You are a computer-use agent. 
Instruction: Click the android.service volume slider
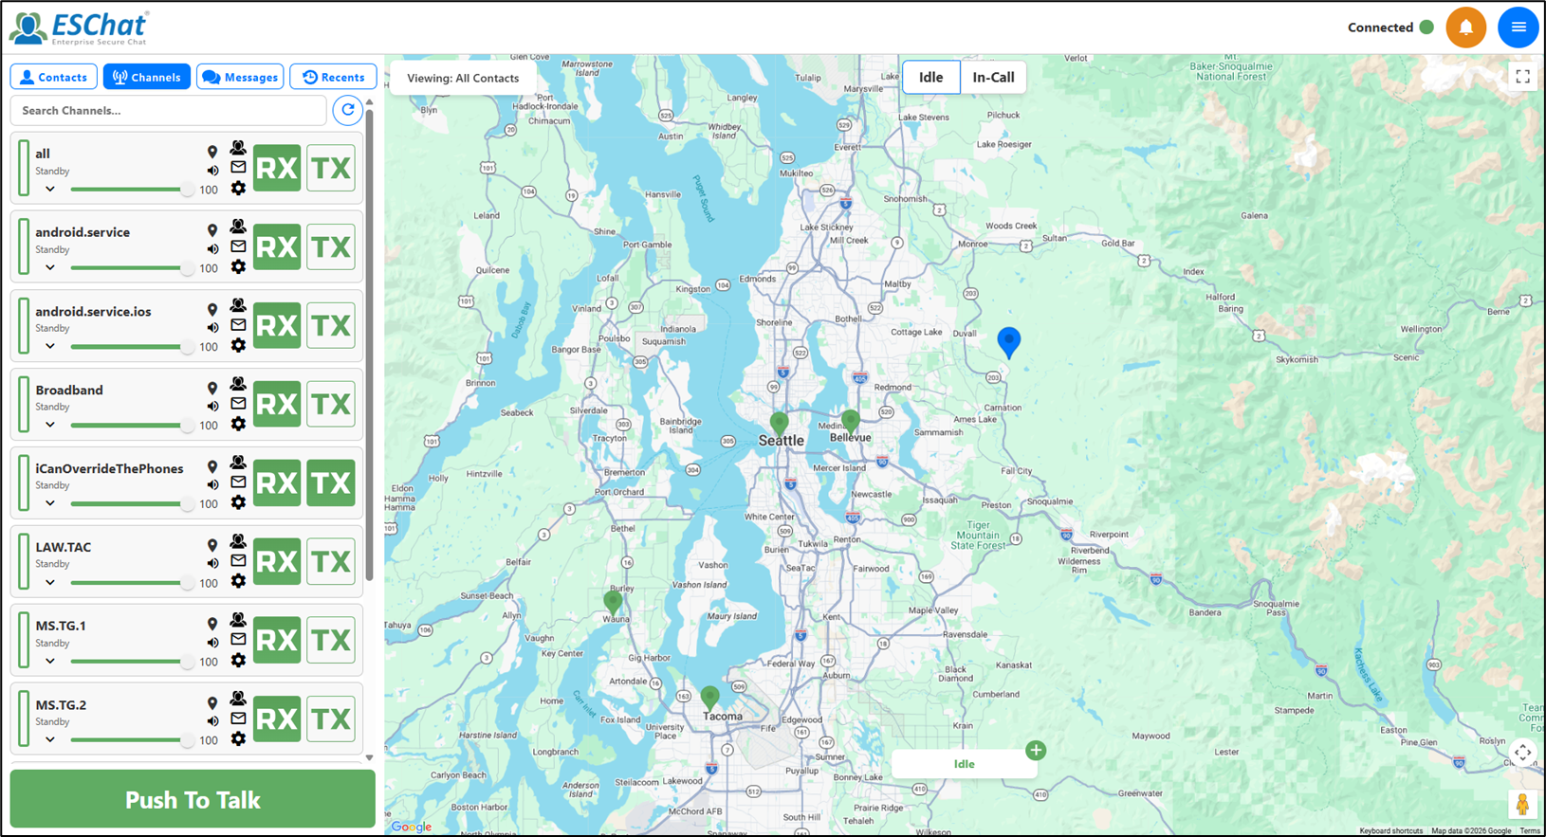(x=130, y=268)
